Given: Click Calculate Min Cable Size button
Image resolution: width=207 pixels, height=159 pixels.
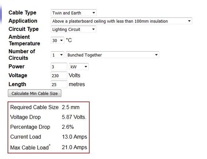Looking at the screenshot, I should (x=35, y=93).
